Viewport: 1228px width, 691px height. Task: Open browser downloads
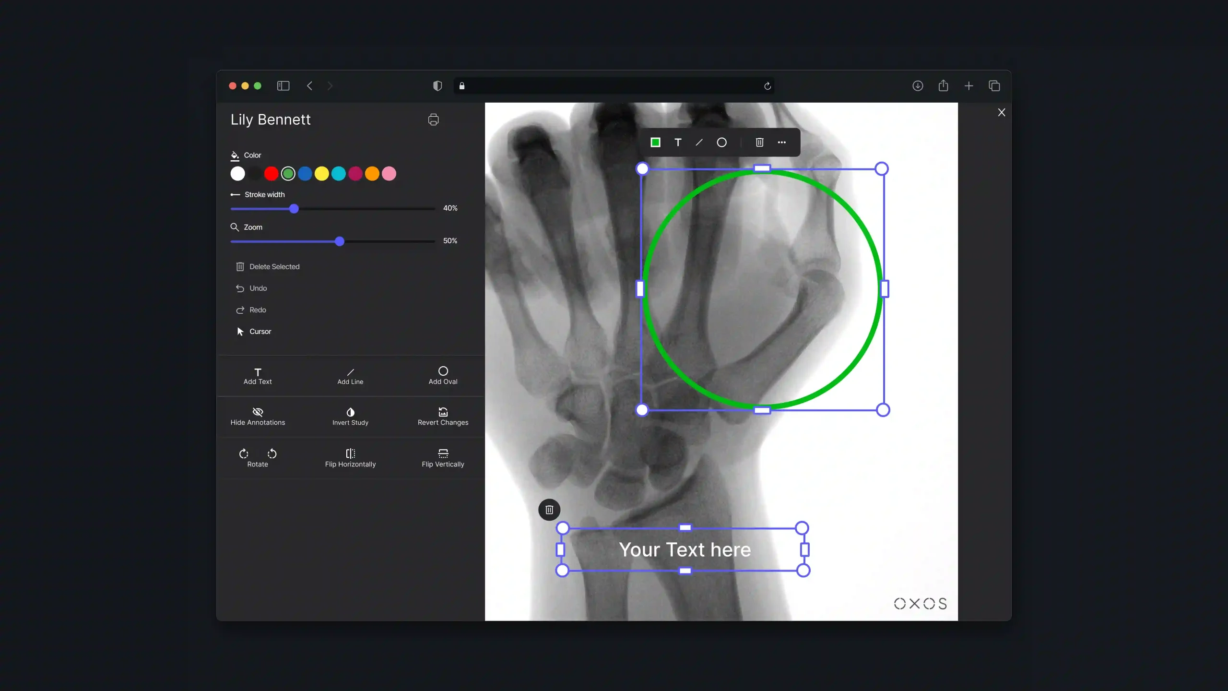[x=918, y=86]
